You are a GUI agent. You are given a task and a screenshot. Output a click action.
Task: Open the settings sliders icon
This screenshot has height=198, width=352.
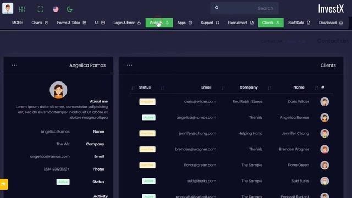[22, 9]
